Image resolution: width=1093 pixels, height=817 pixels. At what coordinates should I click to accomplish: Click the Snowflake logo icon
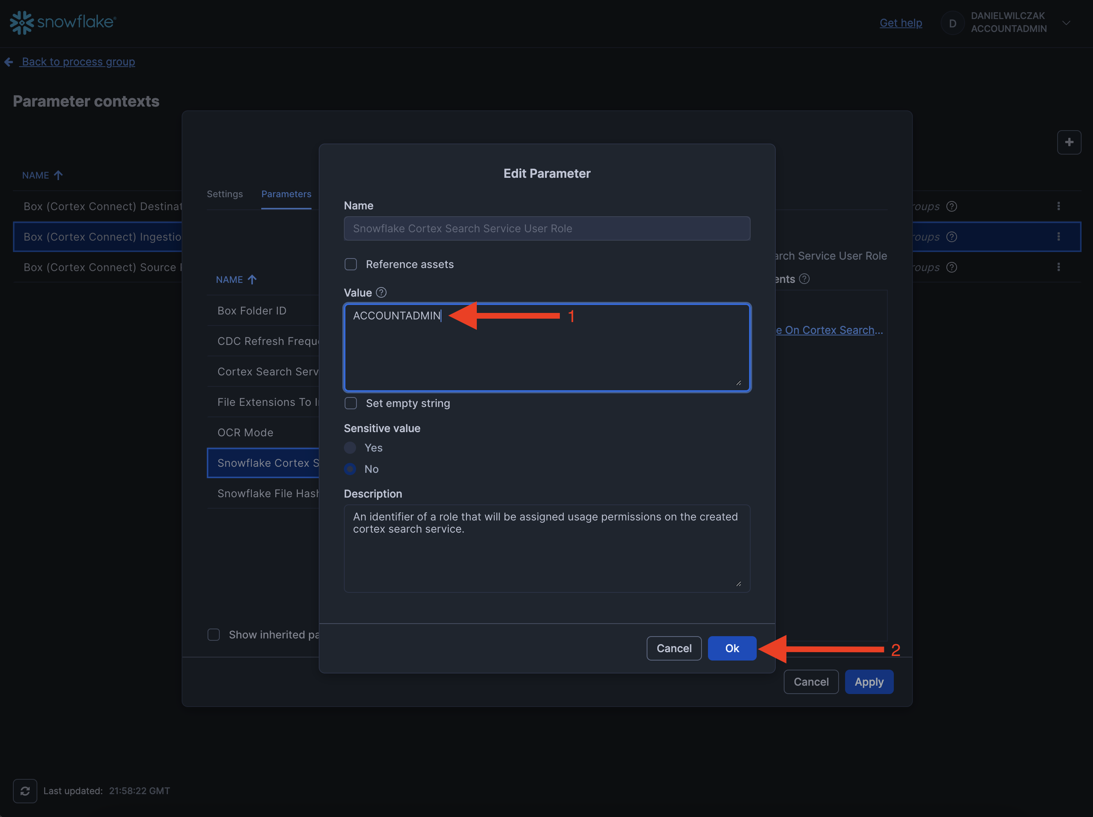[22, 22]
